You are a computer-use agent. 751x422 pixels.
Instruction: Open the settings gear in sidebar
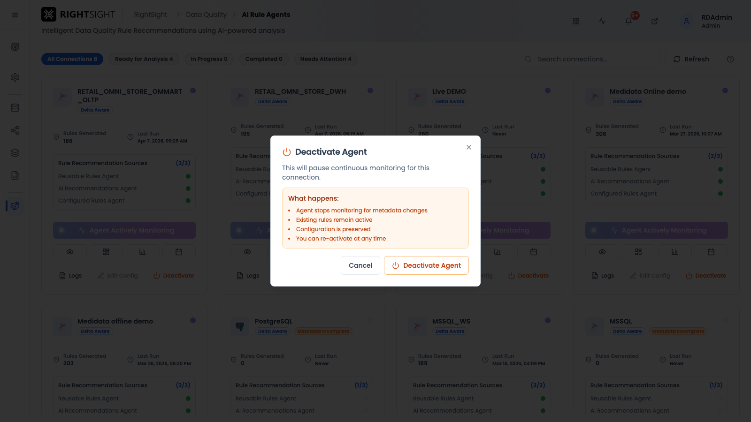pos(15,77)
